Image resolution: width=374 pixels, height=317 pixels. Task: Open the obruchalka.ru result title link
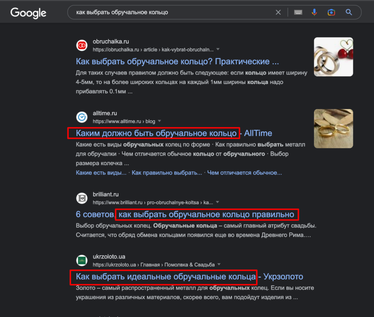(x=177, y=61)
